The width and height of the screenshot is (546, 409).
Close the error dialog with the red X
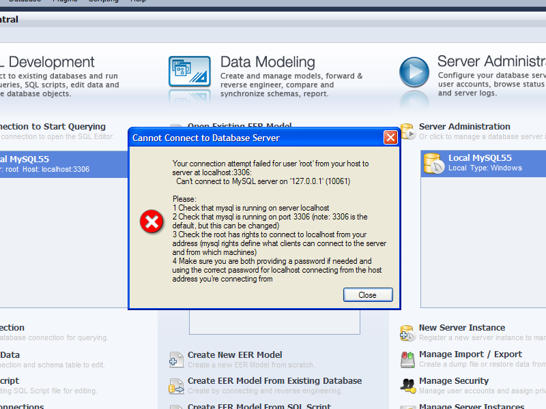click(x=390, y=138)
